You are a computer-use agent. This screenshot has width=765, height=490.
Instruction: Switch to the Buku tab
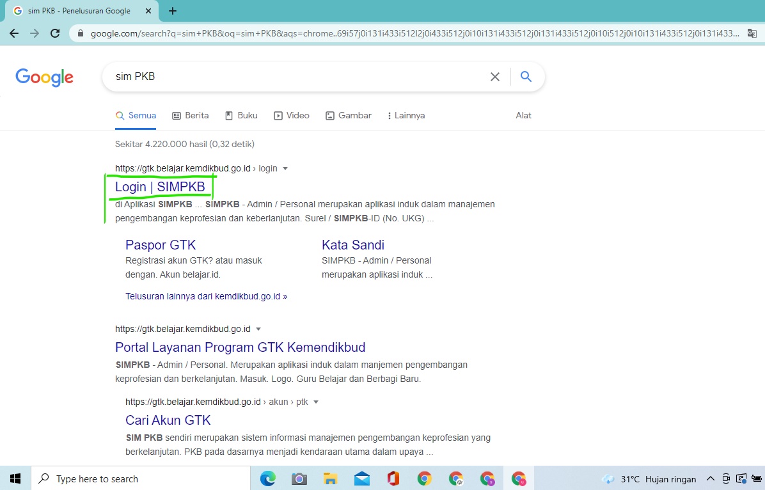(241, 116)
